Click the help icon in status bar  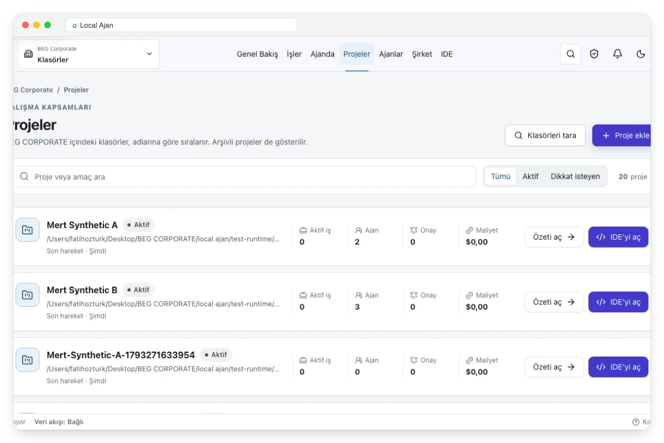[636, 422]
